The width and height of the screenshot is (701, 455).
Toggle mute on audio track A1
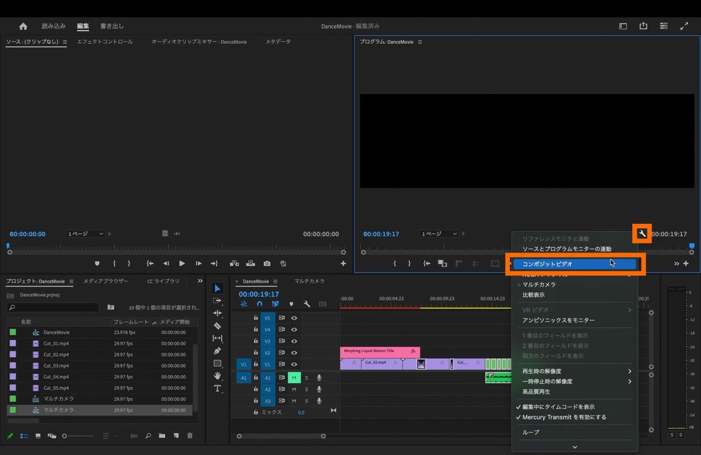294,378
